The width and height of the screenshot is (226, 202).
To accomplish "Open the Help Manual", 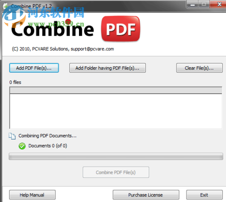I will [32, 195].
